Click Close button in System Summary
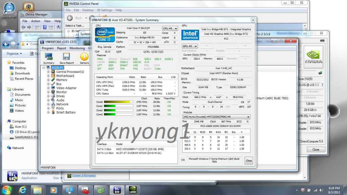The width and height of the screenshot is (347, 195). click(249, 161)
